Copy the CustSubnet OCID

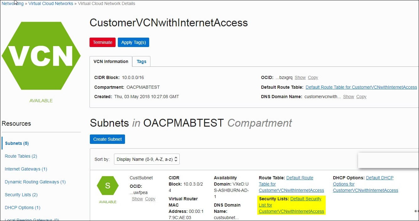[150, 199]
